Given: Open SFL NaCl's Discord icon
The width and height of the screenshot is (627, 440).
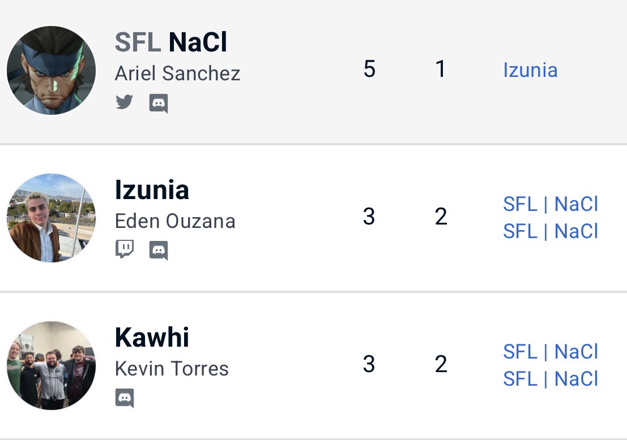Looking at the screenshot, I should click(159, 103).
